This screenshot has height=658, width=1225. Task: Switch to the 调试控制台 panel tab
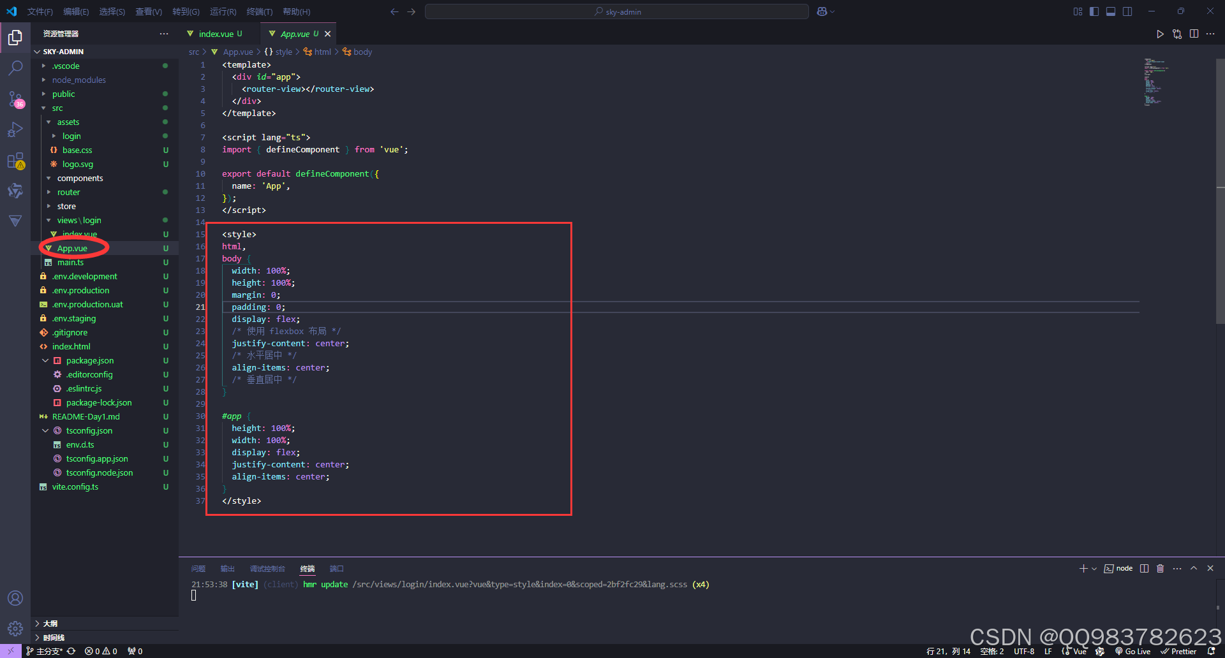click(x=268, y=569)
